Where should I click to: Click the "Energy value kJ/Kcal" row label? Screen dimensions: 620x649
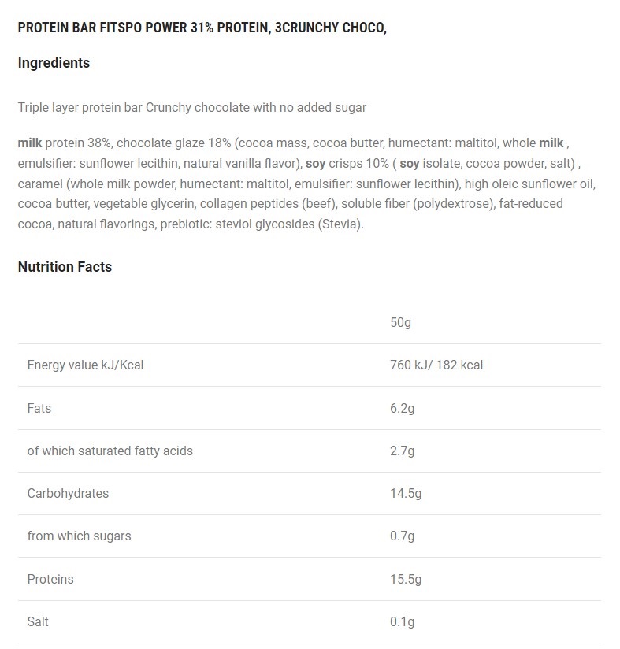[85, 365]
